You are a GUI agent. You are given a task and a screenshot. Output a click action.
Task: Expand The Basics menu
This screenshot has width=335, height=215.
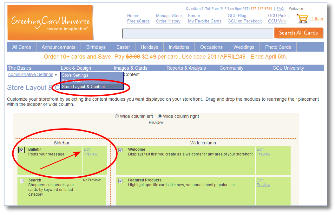pyautogui.click(x=20, y=68)
